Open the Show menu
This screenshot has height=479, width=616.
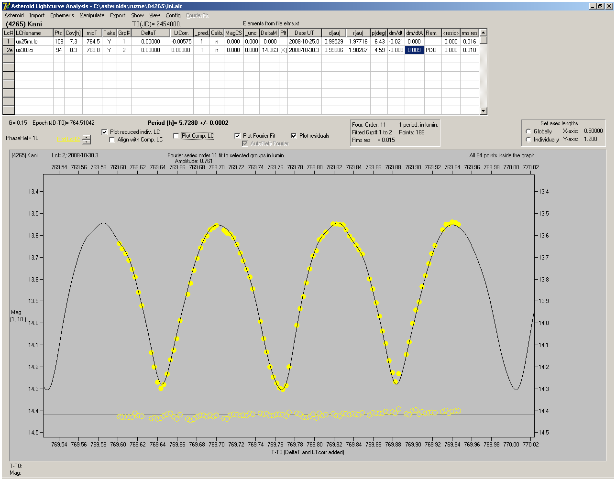(x=137, y=15)
